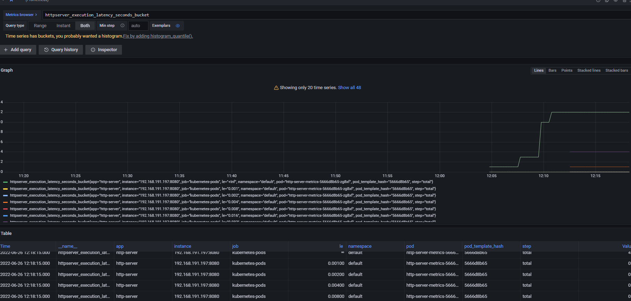631x301 pixels.
Task: Sort table by pod_template_hash column
Action: (484, 246)
